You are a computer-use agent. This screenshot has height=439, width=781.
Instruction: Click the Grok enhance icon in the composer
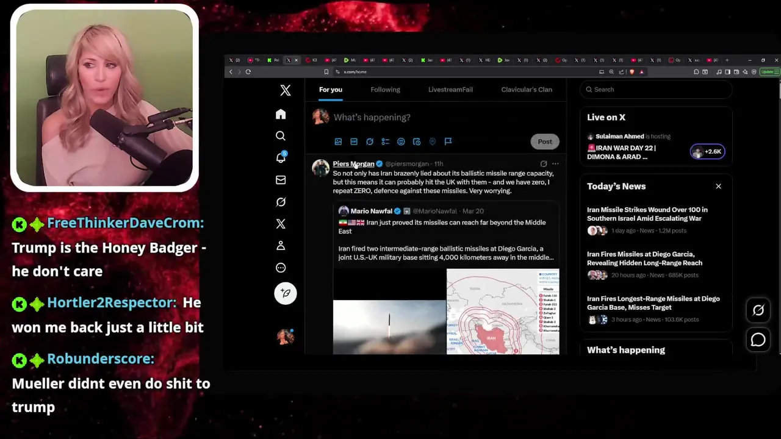point(370,141)
